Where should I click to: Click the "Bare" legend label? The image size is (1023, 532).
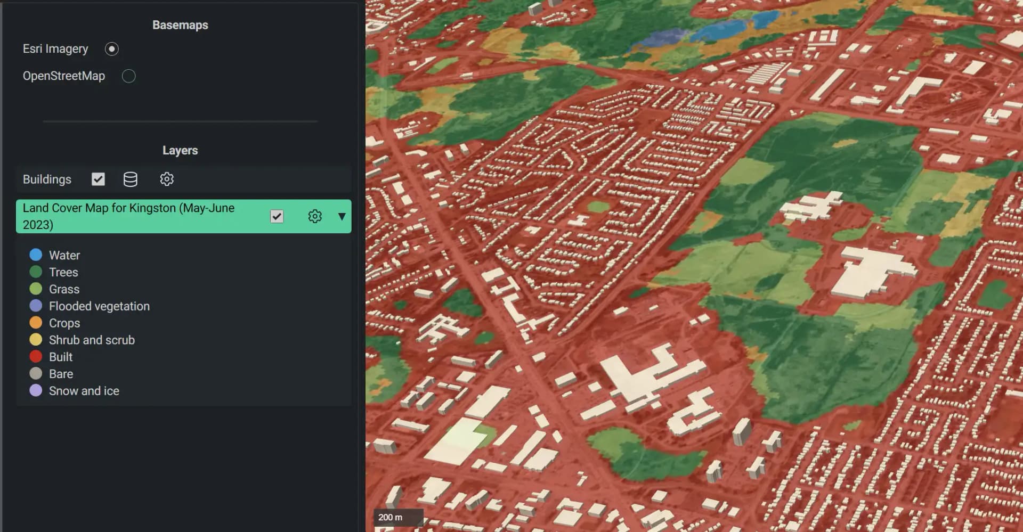point(61,374)
